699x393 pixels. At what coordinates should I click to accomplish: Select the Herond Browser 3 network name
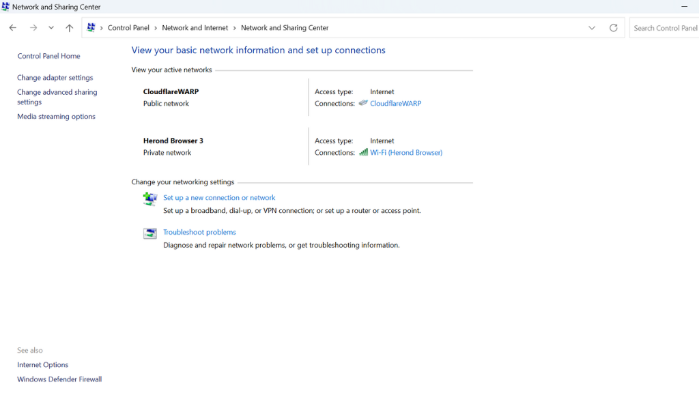pos(173,141)
